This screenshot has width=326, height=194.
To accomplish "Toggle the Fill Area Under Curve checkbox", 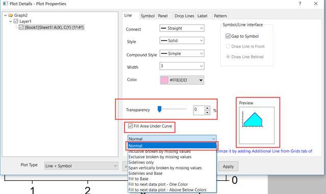I will tap(130, 126).
